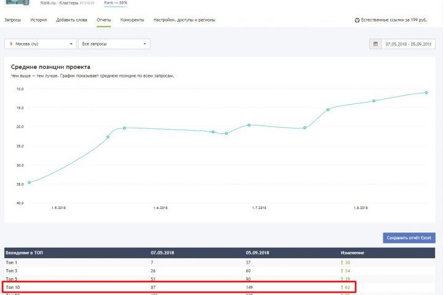Viewport: 443px width, 295px height.
Task: Click the Естественные ссылки за 199 руб. link
Action: click(x=394, y=20)
